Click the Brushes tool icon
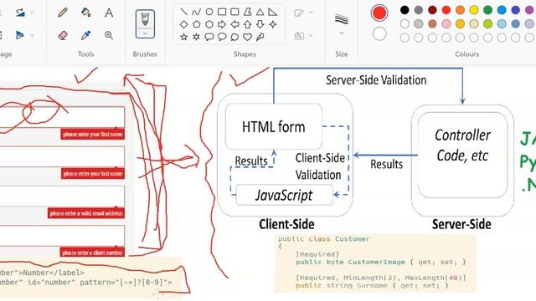 [145, 19]
